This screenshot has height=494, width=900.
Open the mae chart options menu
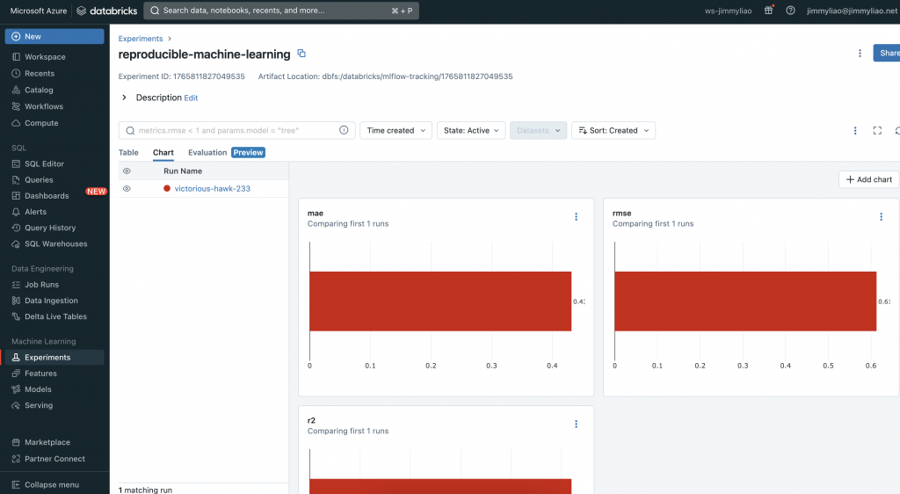[x=577, y=217]
